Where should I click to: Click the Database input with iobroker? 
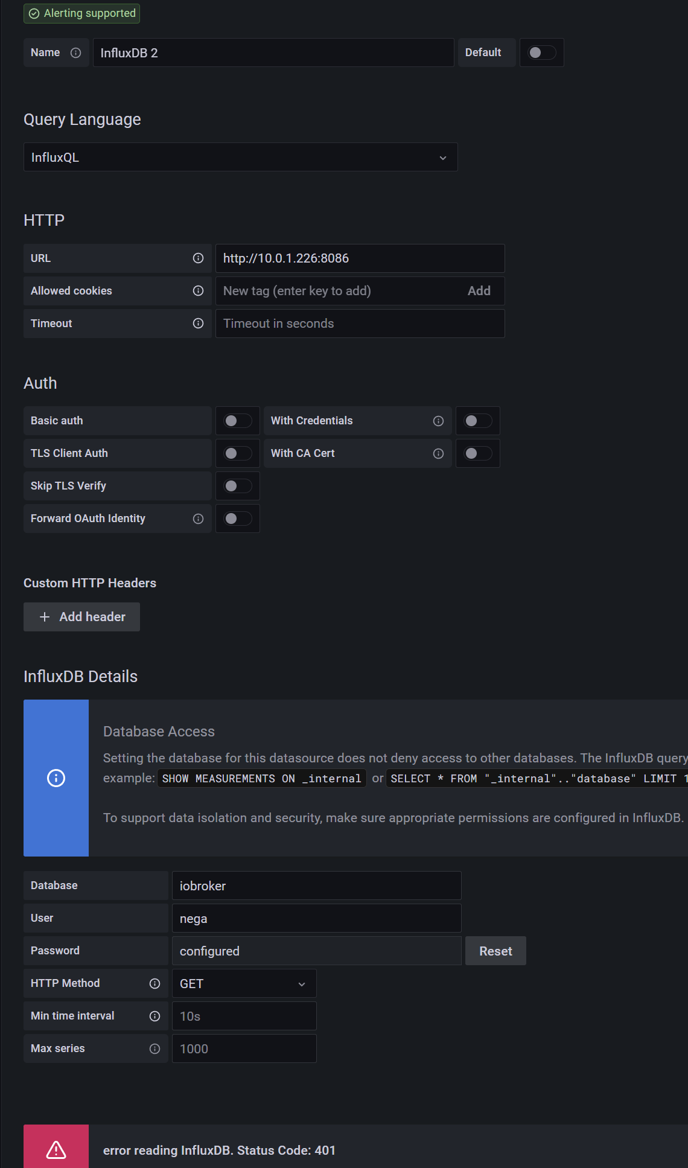point(316,886)
